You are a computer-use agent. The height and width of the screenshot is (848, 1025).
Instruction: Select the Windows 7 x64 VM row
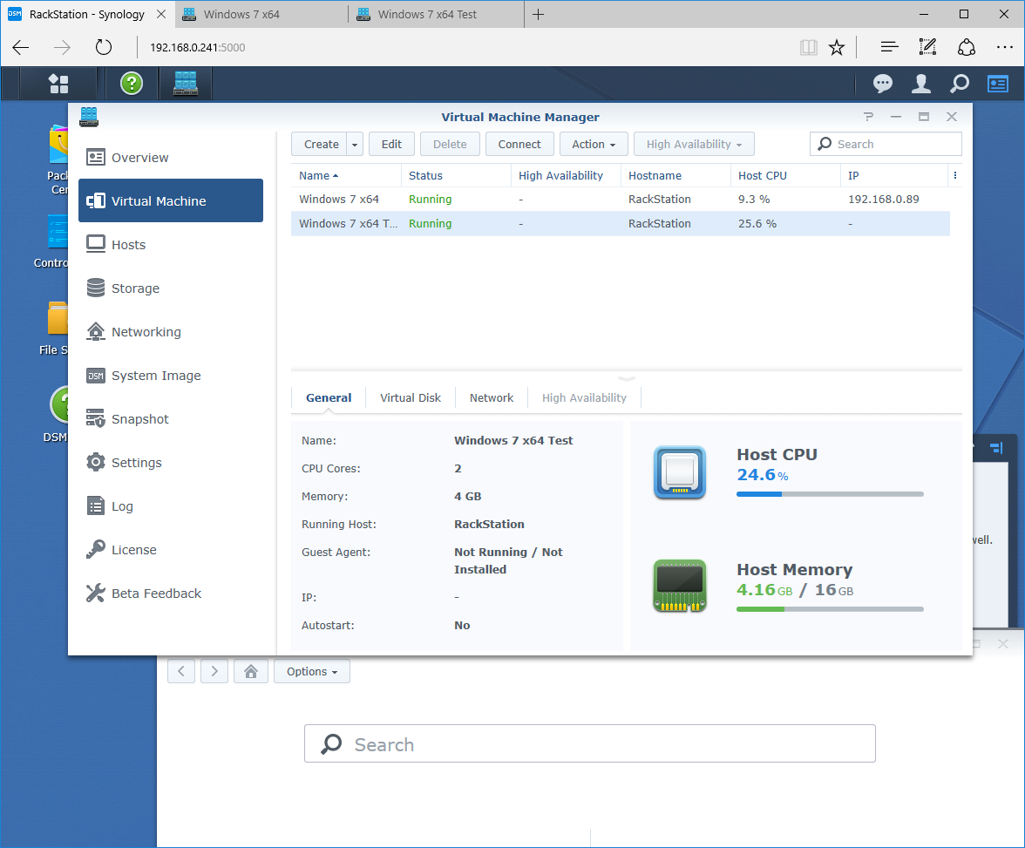(x=621, y=199)
